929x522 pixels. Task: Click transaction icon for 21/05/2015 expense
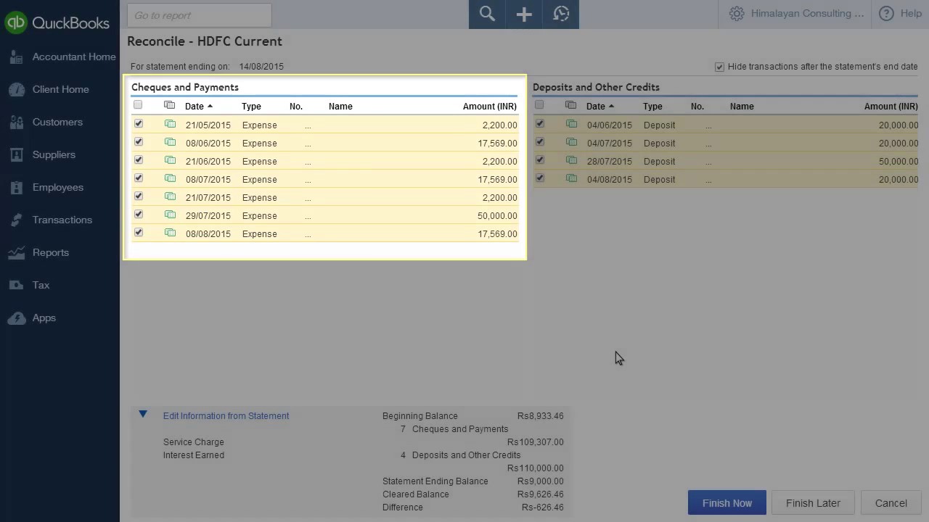(170, 124)
